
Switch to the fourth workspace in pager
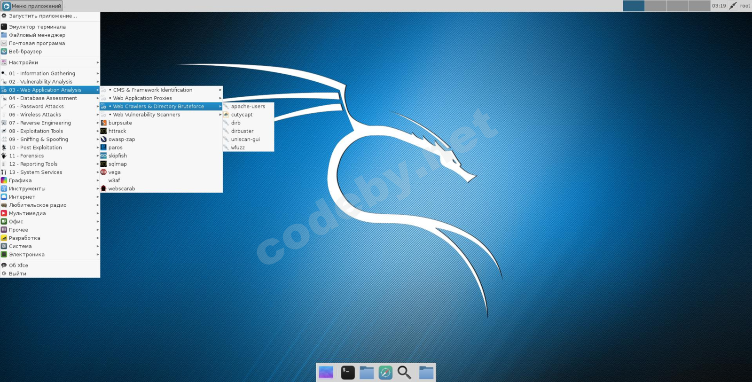pyautogui.click(x=699, y=6)
